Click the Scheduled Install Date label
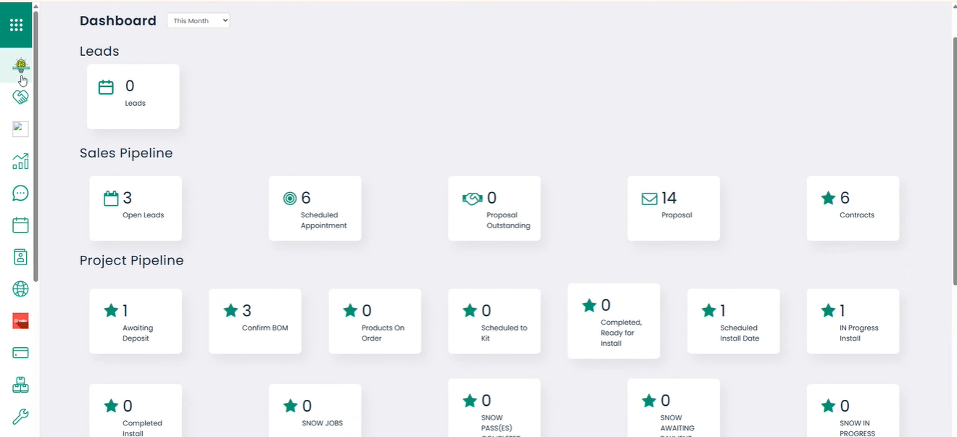The height and width of the screenshot is (437, 957). (739, 333)
